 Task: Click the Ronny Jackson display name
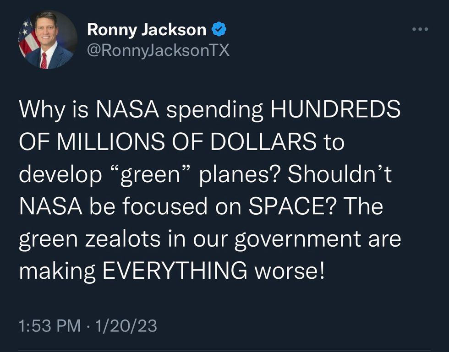click(147, 30)
